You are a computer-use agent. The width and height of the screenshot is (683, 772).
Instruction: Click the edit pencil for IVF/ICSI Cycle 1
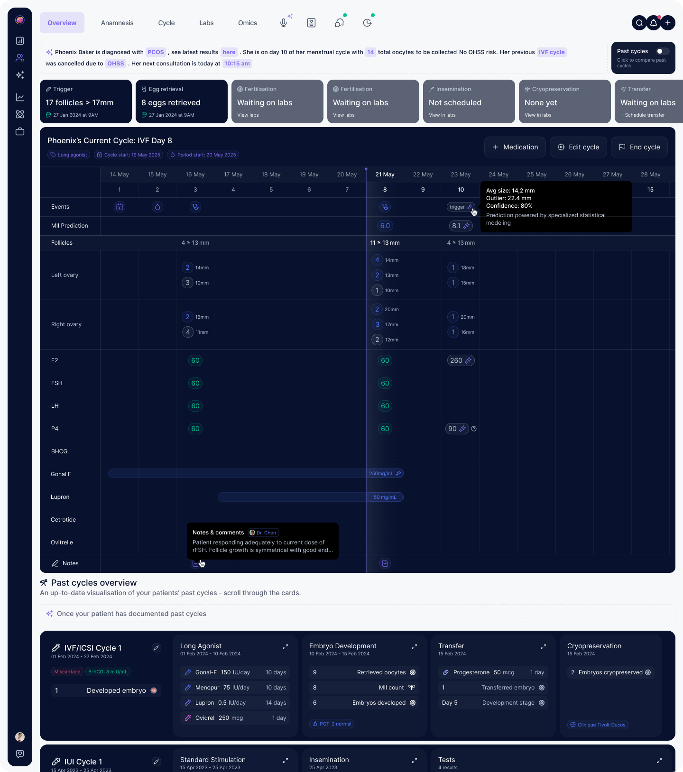tap(157, 648)
